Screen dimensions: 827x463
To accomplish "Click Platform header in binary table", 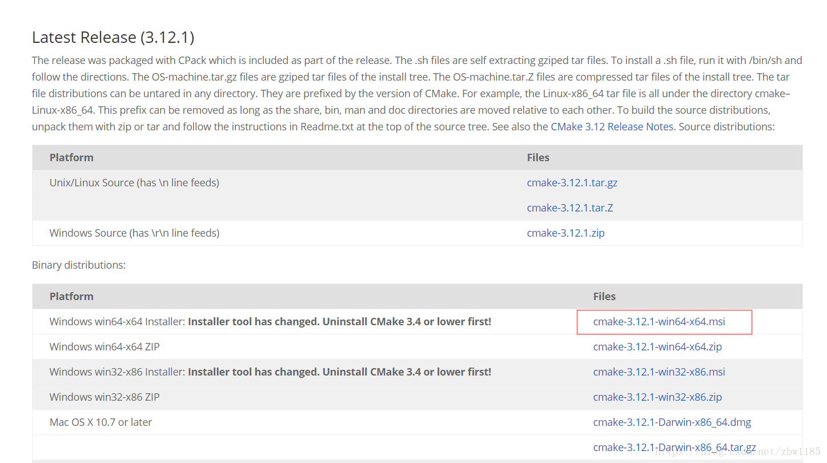I will pyautogui.click(x=71, y=297).
